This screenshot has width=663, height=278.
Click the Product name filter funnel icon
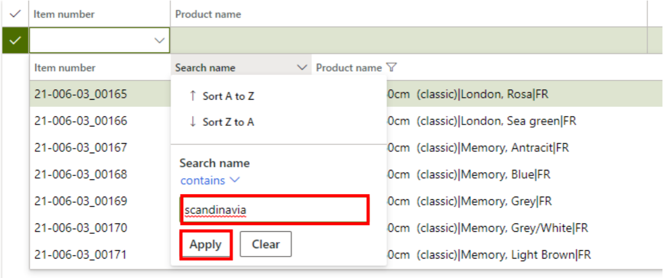click(391, 67)
